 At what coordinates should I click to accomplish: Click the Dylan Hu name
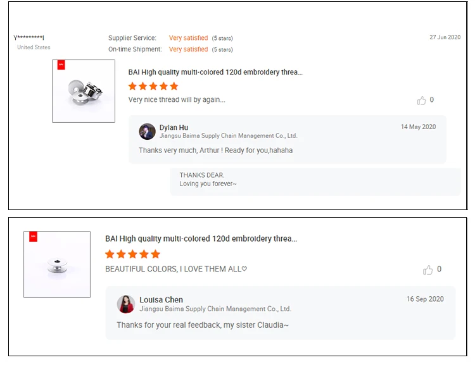point(174,128)
